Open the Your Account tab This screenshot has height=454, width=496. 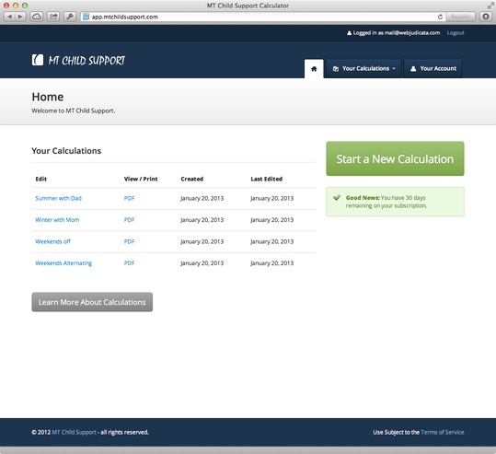click(x=433, y=69)
